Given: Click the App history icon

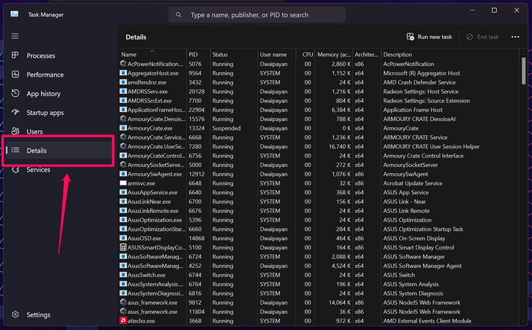Looking at the screenshot, I should [x=15, y=94].
